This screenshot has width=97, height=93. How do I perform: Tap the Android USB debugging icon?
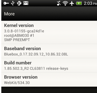19,3
